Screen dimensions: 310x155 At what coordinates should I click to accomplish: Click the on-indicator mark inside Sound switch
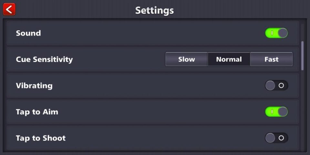click(272, 33)
